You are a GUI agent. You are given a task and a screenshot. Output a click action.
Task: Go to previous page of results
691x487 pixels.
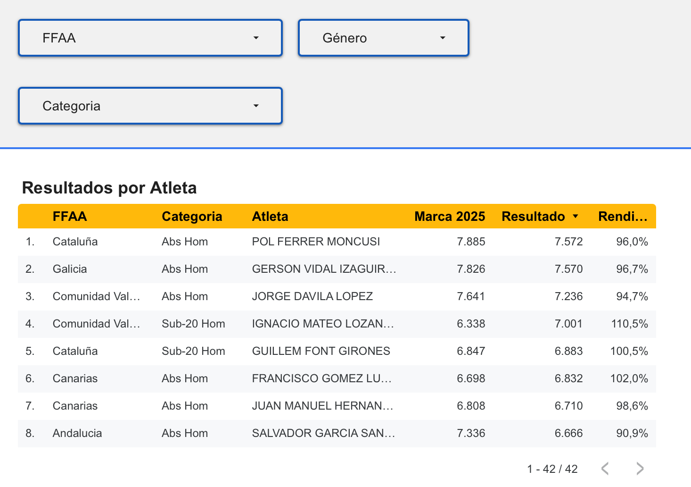pos(605,469)
